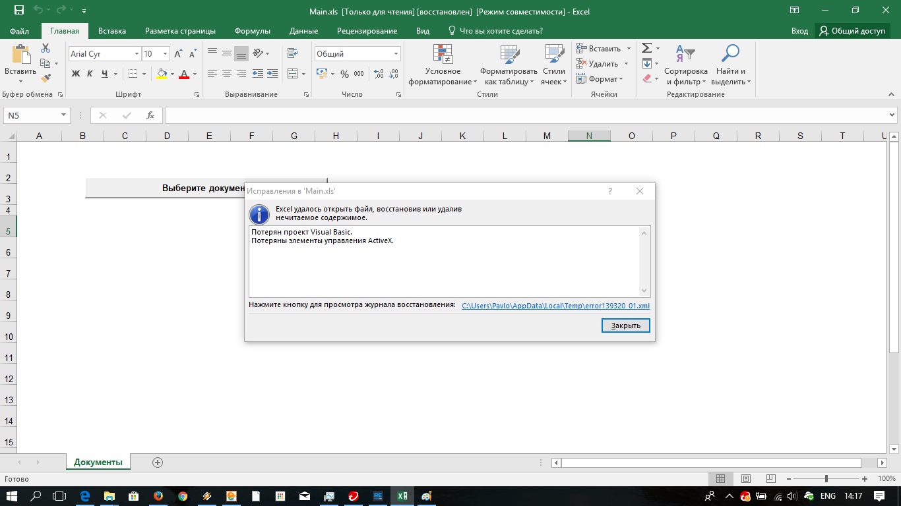The width and height of the screenshot is (901, 506).
Task: Open the Общий number format dropdown
Action: click(396, 54)
